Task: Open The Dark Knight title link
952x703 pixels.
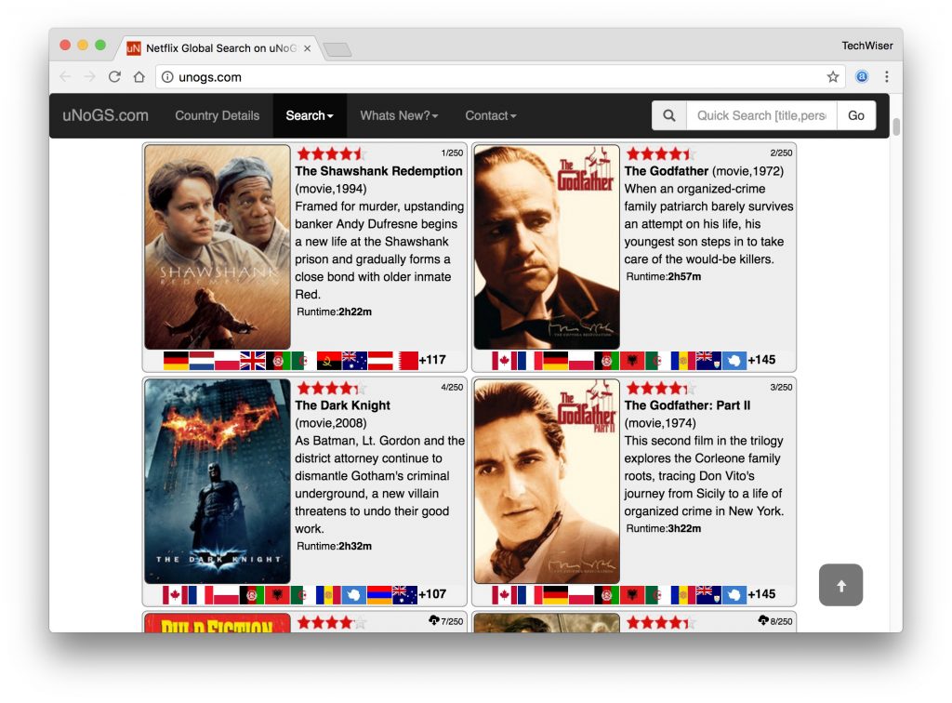Action: (x=342, y=405)
